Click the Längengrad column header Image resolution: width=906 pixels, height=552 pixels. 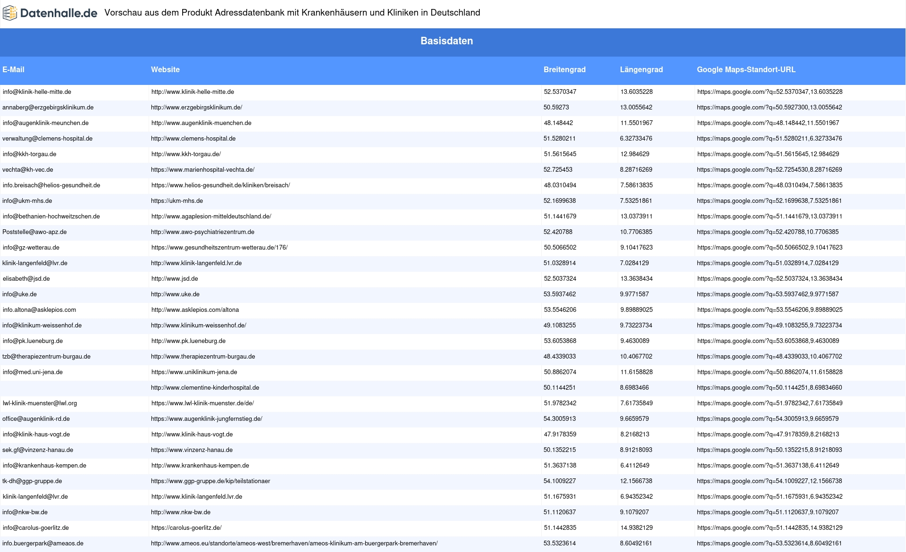pyautogui.click(x=641, y=69)
